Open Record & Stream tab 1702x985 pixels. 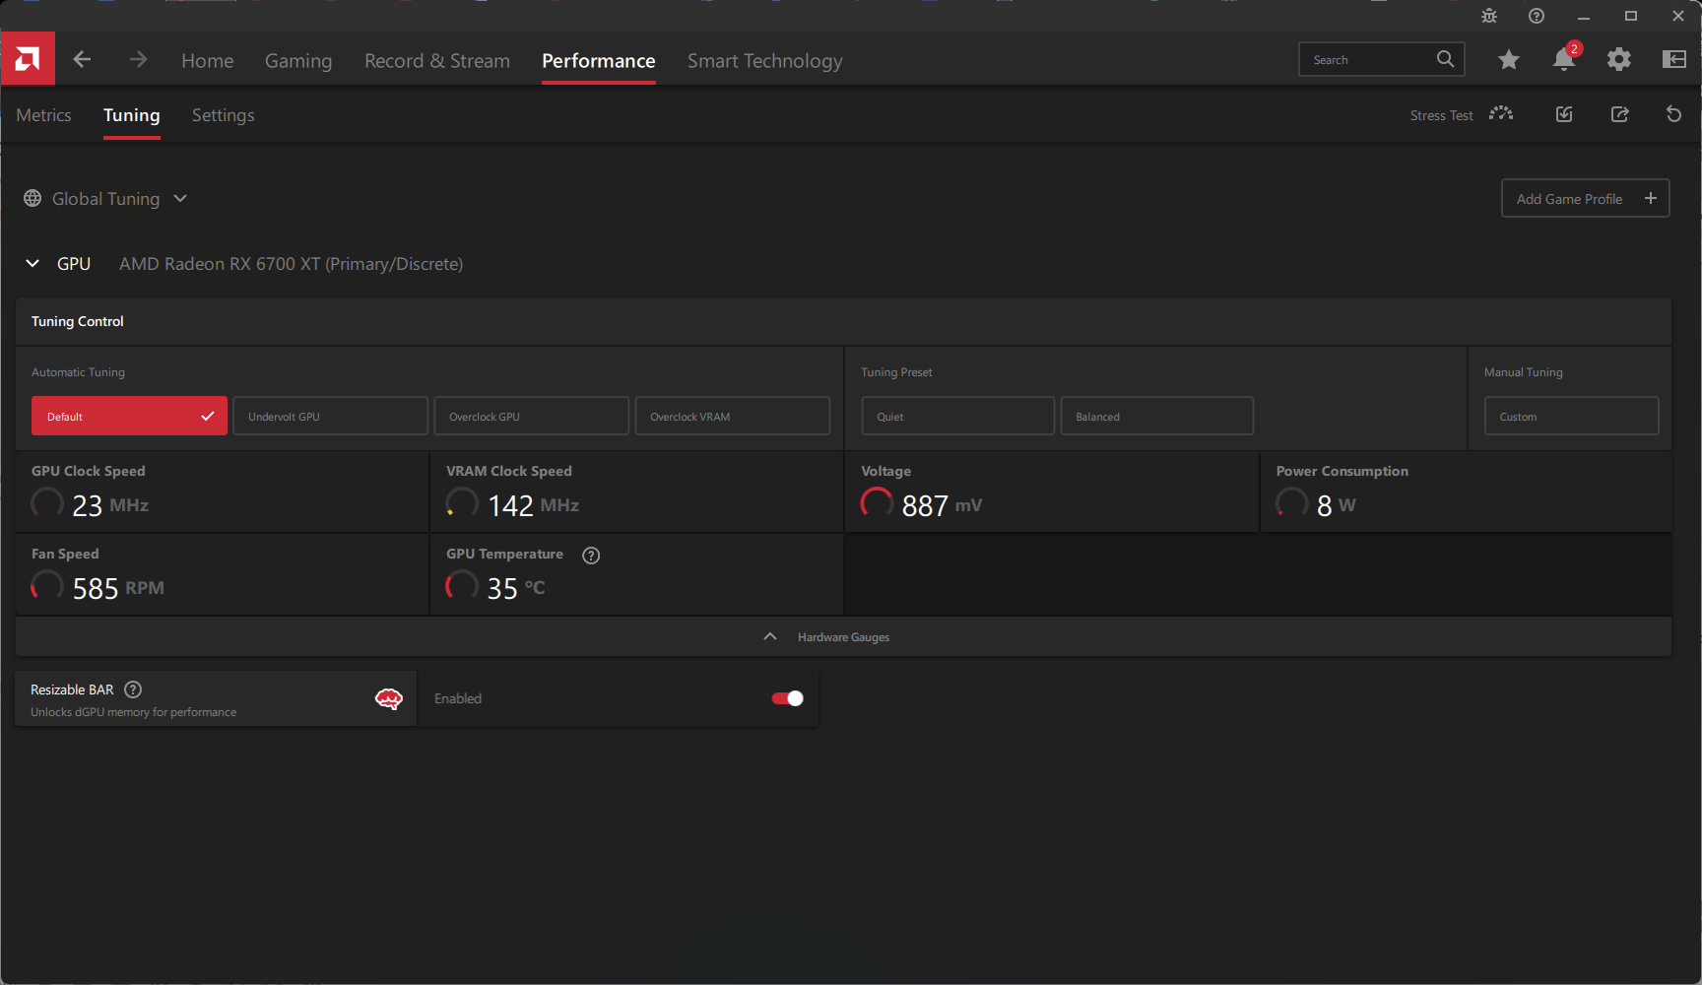tap(437, 60)
